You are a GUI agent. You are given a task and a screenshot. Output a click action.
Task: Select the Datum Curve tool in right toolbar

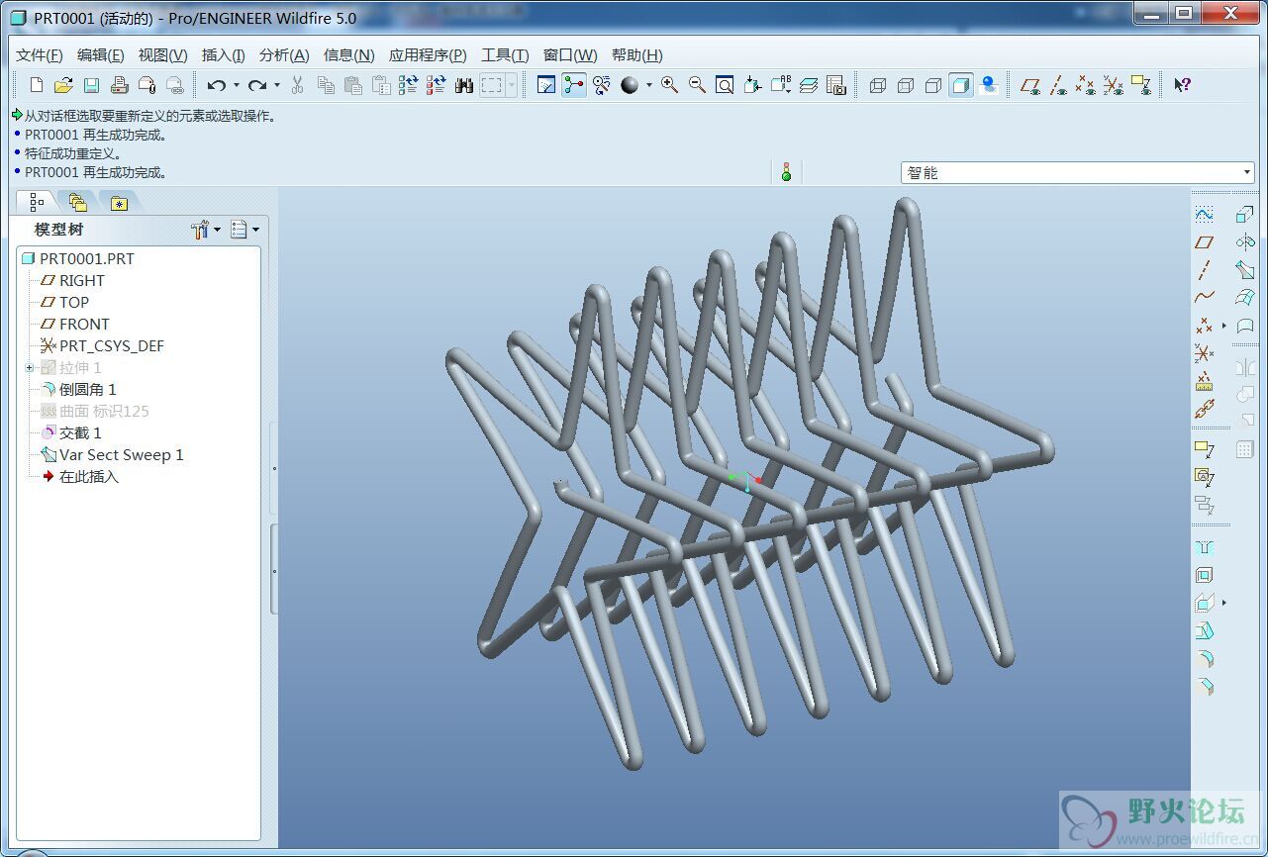pyautogui.click(x=1204, y=297)
